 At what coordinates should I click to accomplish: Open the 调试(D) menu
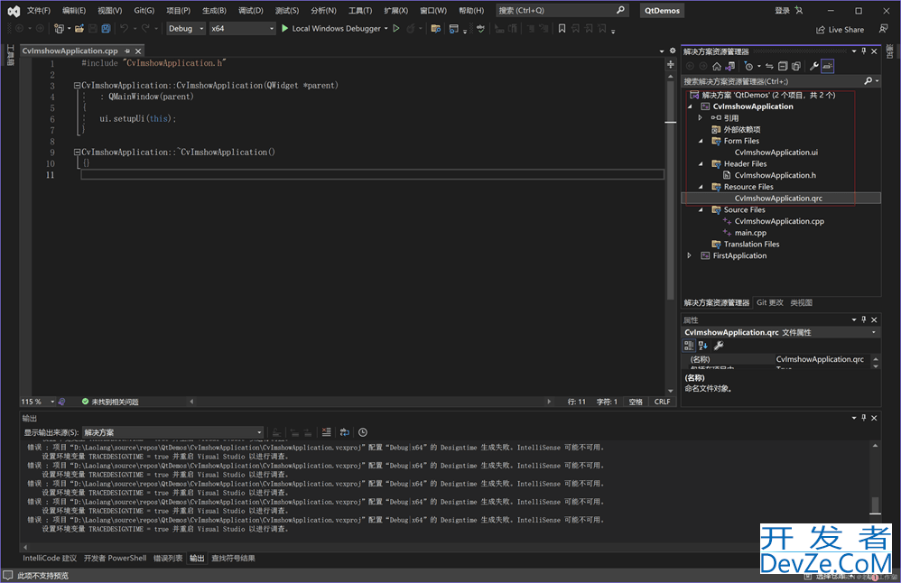(x=251, y=10)
